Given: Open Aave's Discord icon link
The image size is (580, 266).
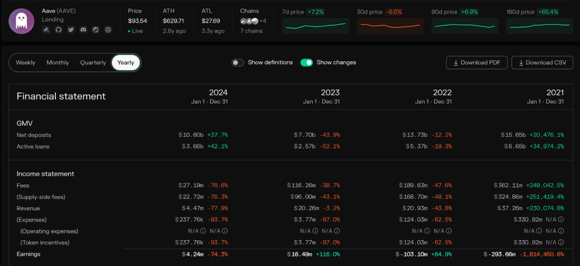Looking at the screenshot, I should (x=83, y=30).
